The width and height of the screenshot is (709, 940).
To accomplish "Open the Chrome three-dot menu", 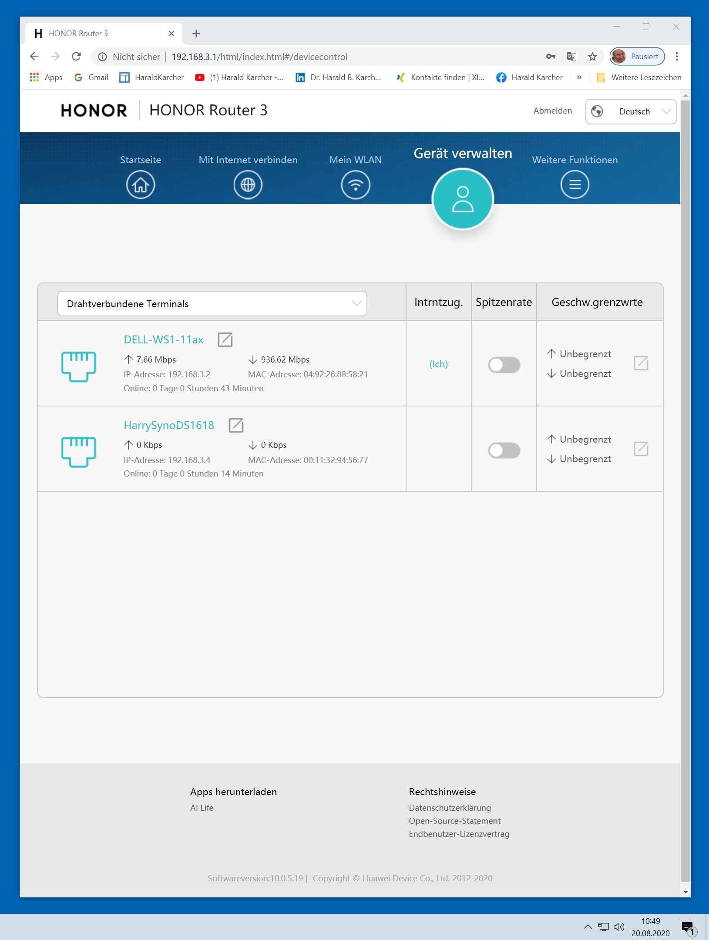I will pos(676,57).
